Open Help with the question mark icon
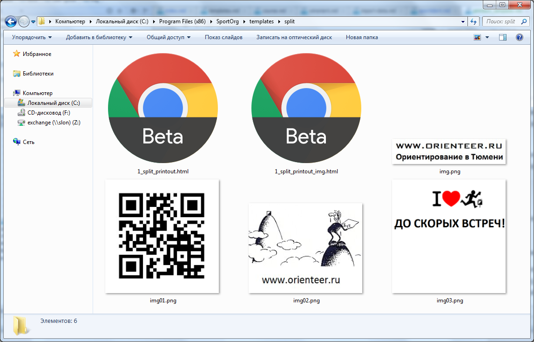Viewport: 534px width, 342px height. [520, 37]
